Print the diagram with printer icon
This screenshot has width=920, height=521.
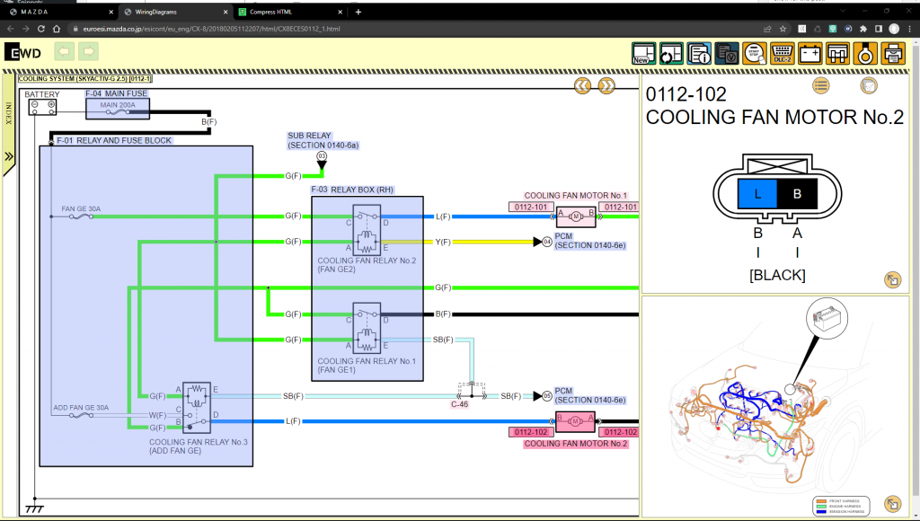click(893, 53)
